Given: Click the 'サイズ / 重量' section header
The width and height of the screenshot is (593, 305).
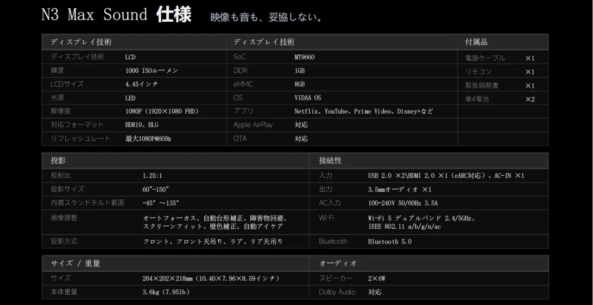Looking at the screenshot, I should click(x=76, y=263).
